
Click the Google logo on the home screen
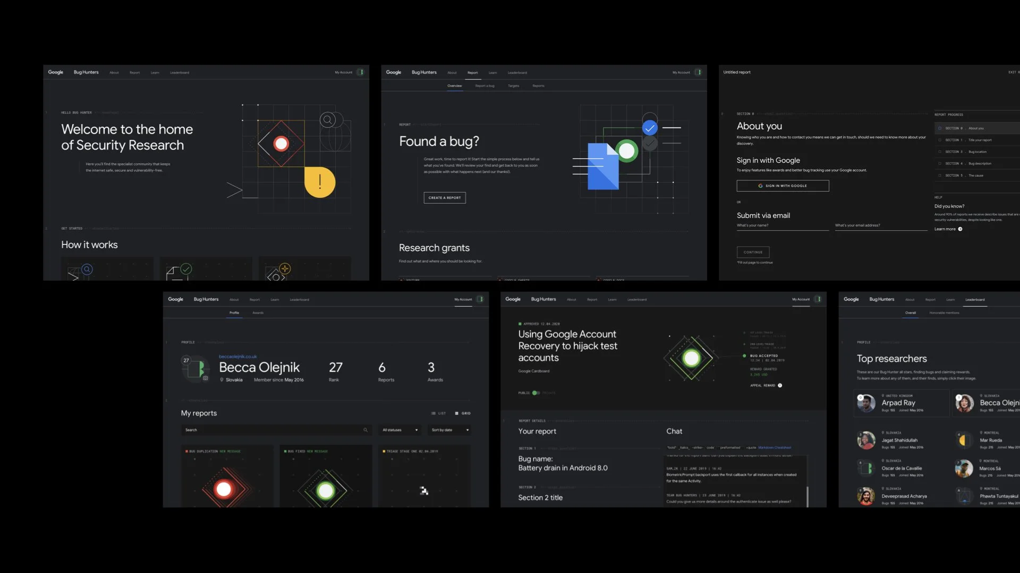pyautogui.click(x=56, y=72)
